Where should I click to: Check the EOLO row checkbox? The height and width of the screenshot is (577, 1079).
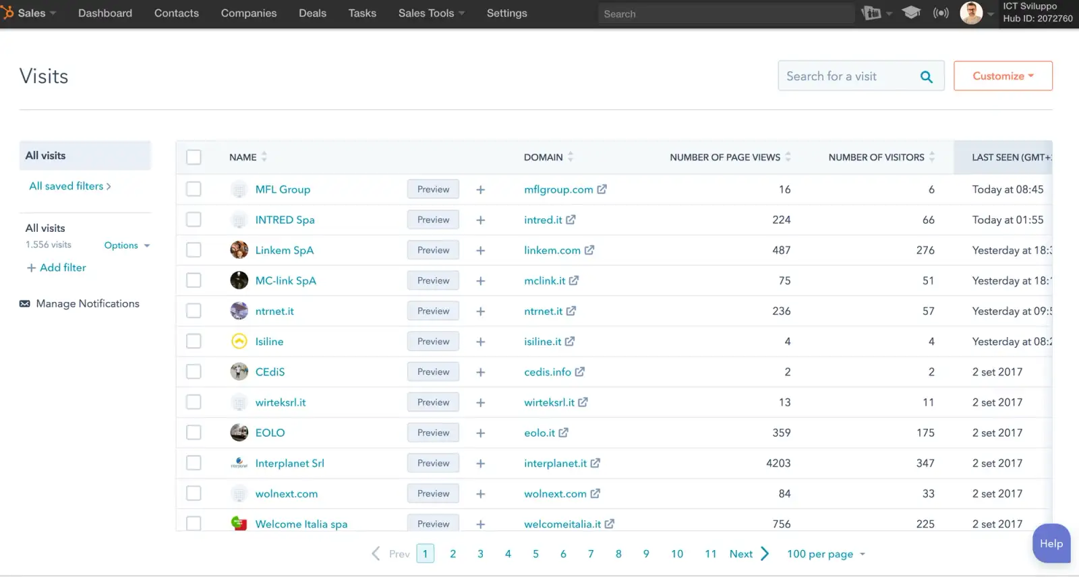194,433
